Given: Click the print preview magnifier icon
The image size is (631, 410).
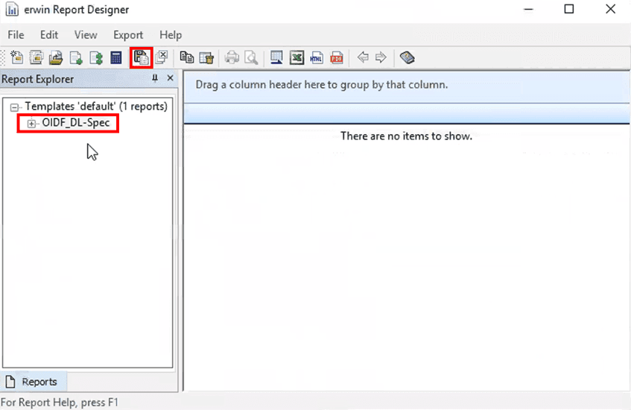Looking at the screenshot, I should click(251, 57).
